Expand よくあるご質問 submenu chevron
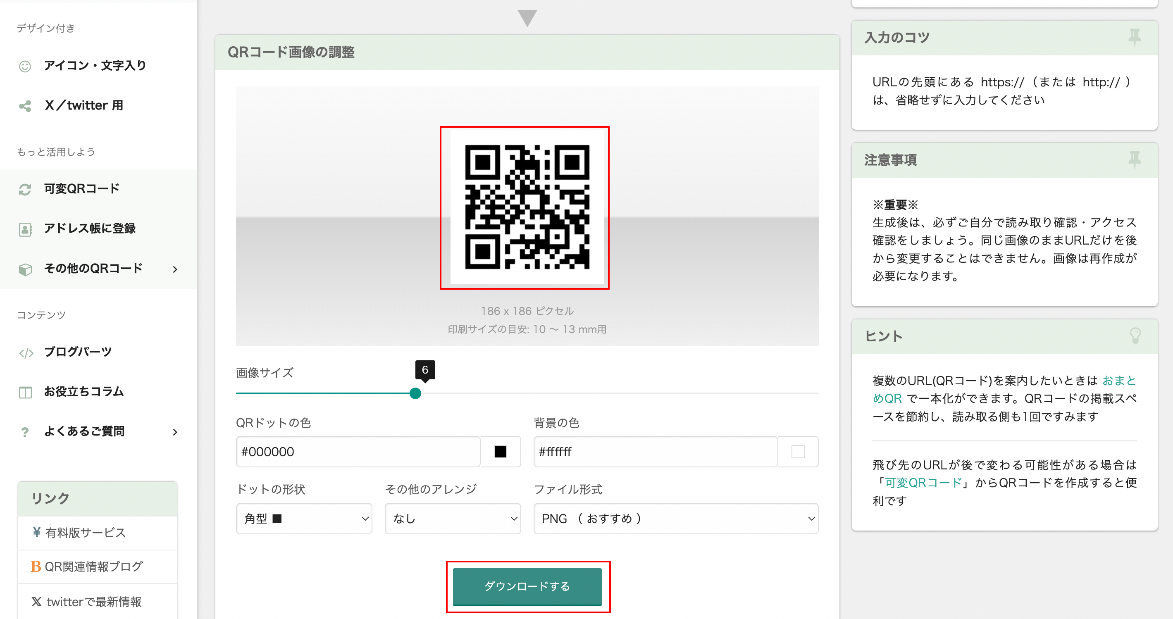1173x619 pixels. pyautogui.click(x=175, y=431)
